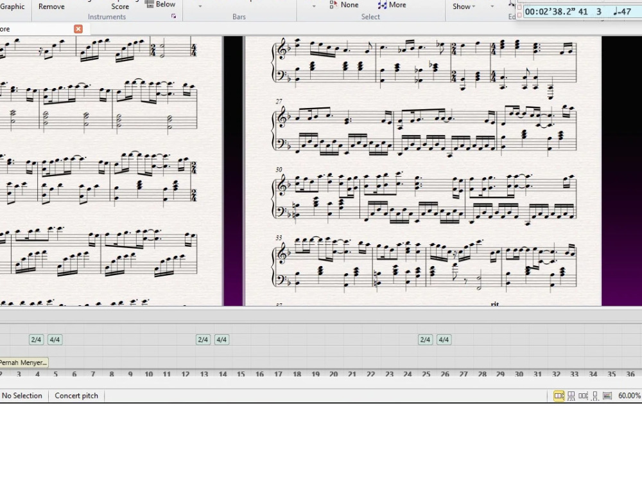
Task: Enable Panorama view icon
Action: coord(607,395)
